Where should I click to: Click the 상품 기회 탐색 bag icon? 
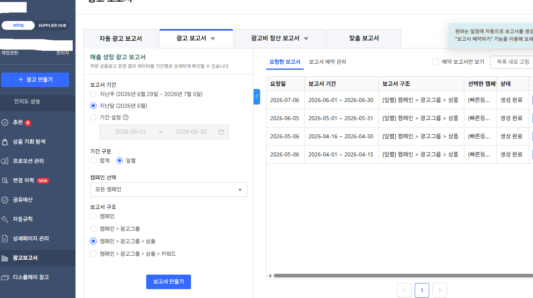4,142
